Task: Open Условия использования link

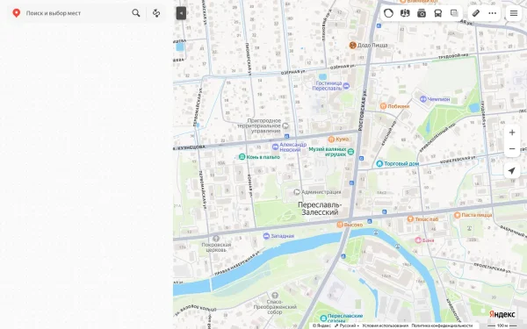Action: pyautogui.click(x=386, y=325)
